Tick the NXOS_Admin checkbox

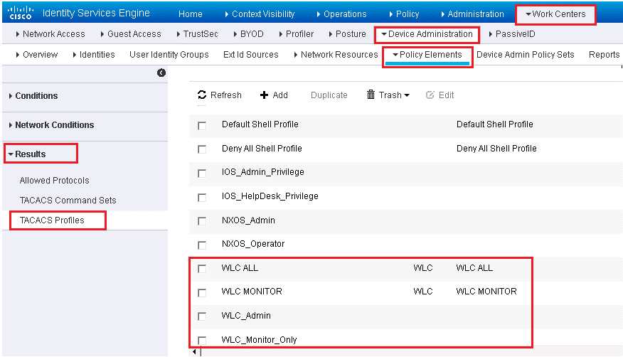(x=202, y=221)
